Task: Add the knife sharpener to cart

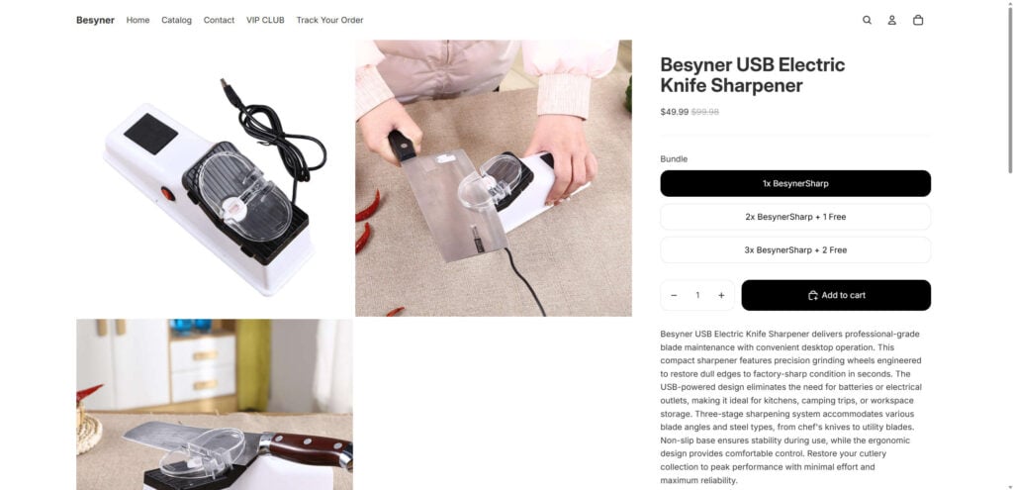Action: pyautogui.click(x=836, y=295)
